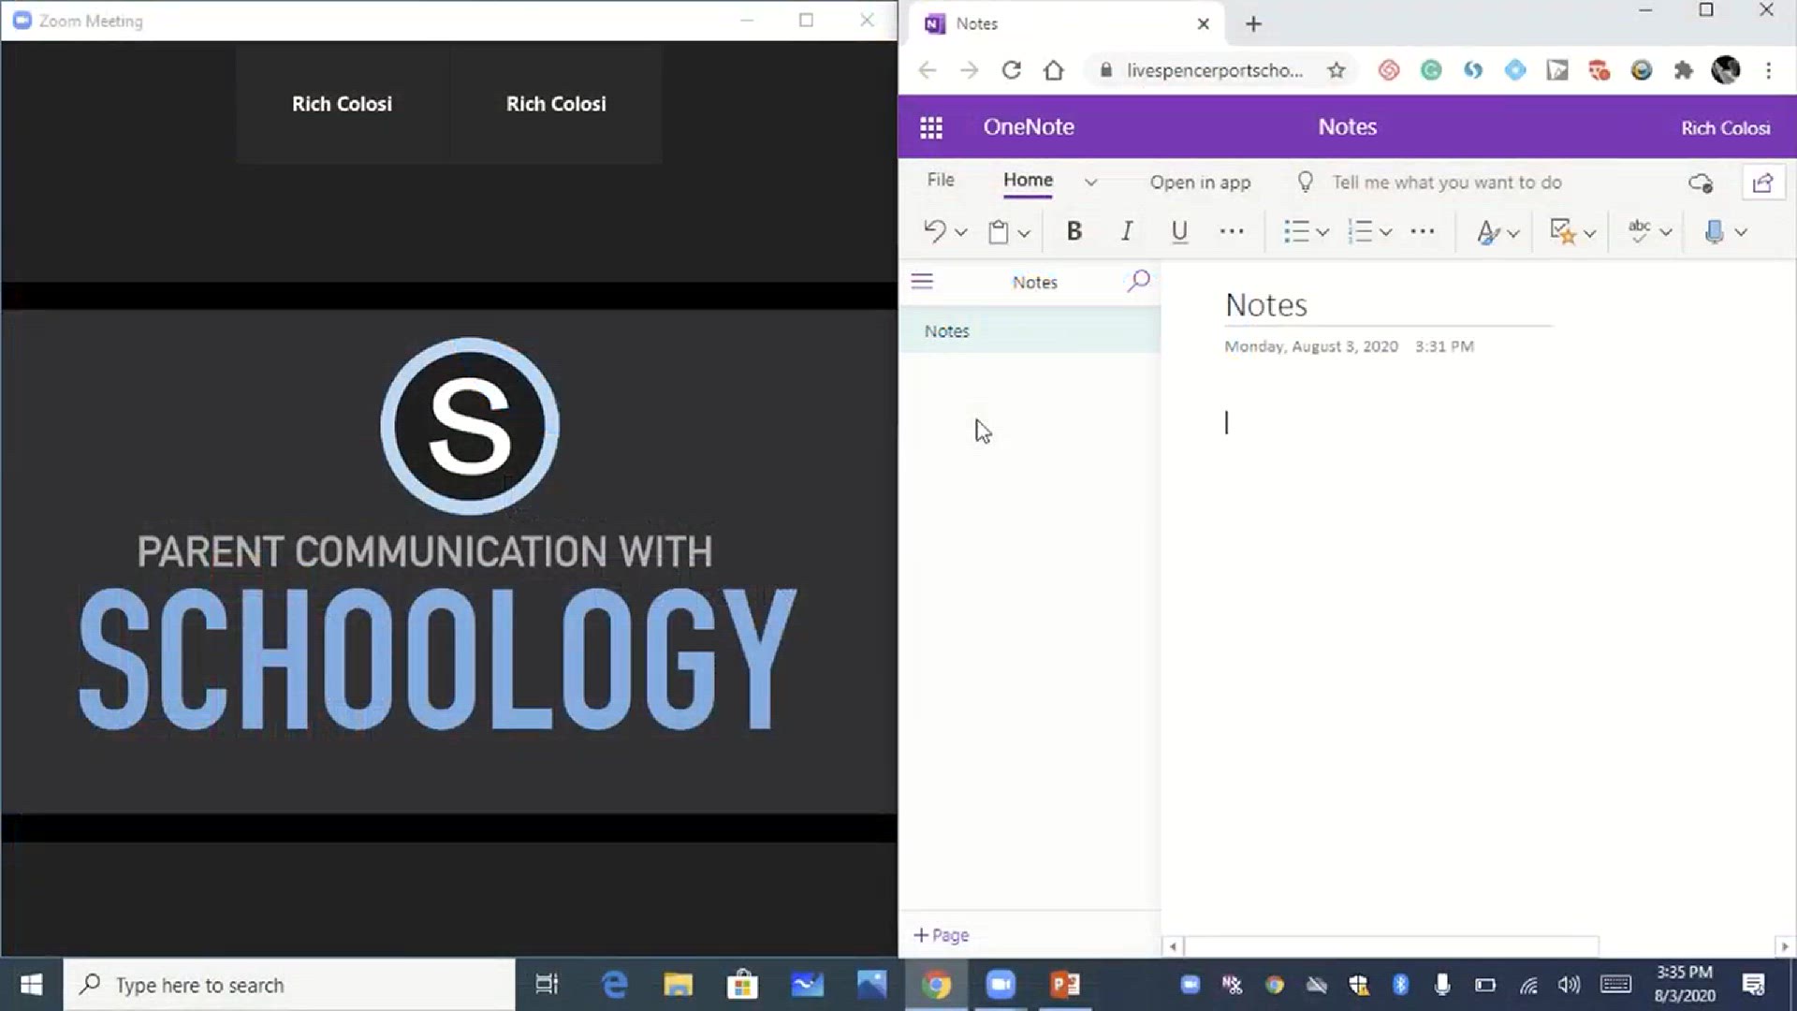Click the Notes page title field

point(1387,305)
